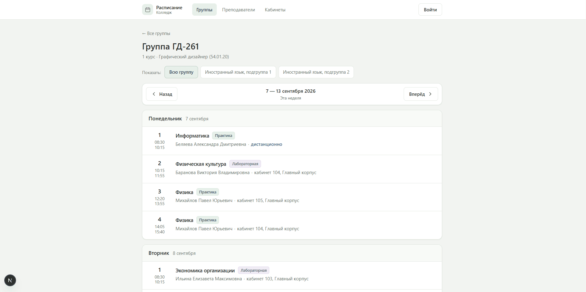Click the 7 сентября date label

coord(197,119)
